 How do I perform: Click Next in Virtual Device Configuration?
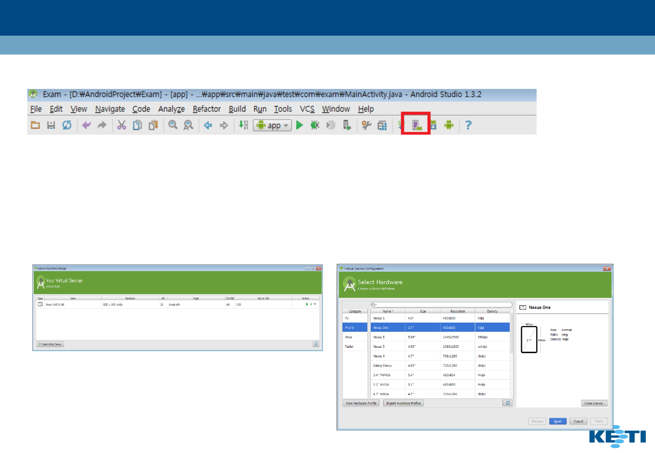point(558,422)
